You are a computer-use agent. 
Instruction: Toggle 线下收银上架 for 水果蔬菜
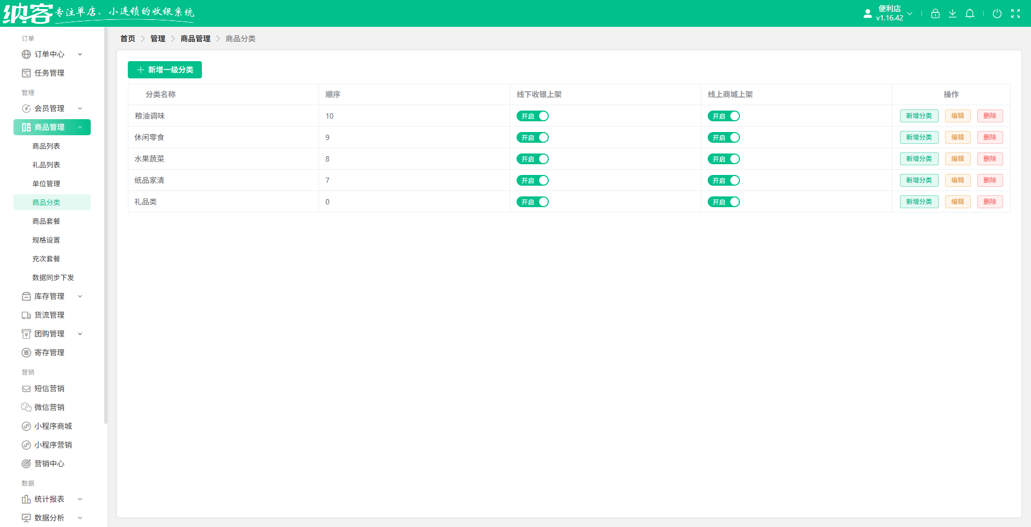(x=533, y=159)
